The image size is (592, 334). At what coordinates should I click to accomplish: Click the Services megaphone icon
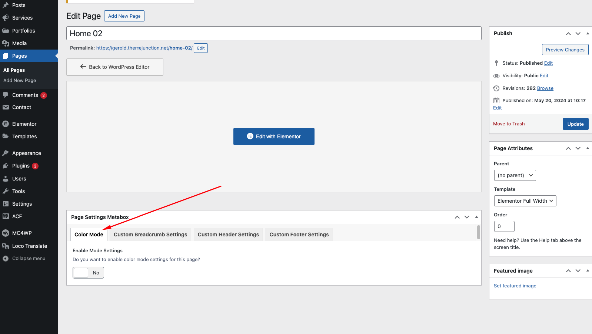[6, 18]
